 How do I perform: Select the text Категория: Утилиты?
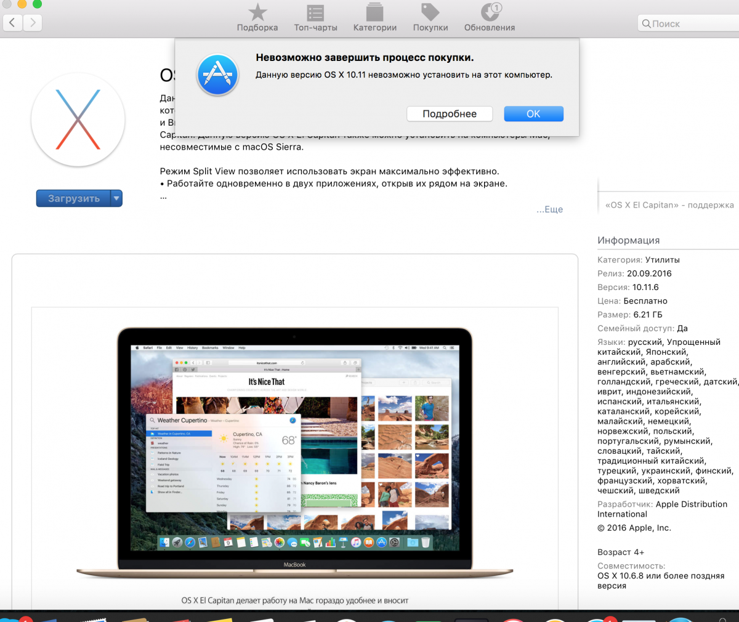coord(639,260)
